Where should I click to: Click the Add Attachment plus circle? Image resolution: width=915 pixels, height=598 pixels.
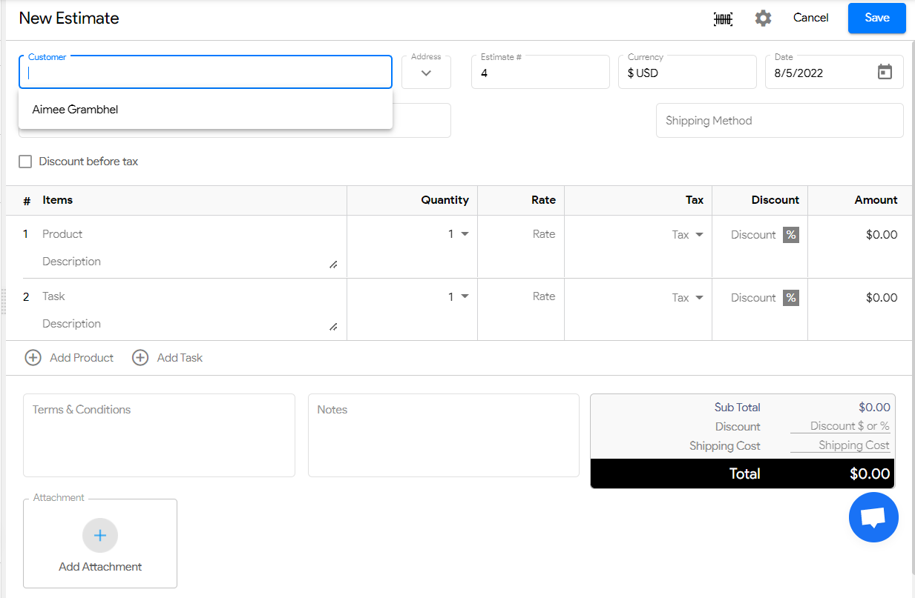(x=100, y=535)
